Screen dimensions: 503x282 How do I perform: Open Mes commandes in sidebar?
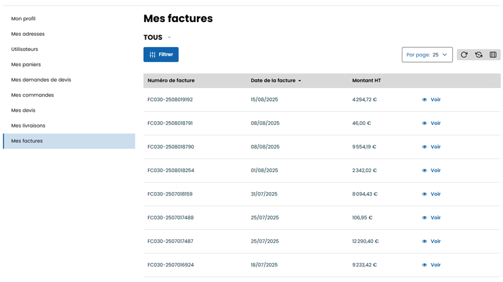point(33,95)
